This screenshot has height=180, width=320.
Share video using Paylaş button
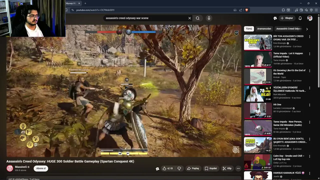click(x=193, y=168)
